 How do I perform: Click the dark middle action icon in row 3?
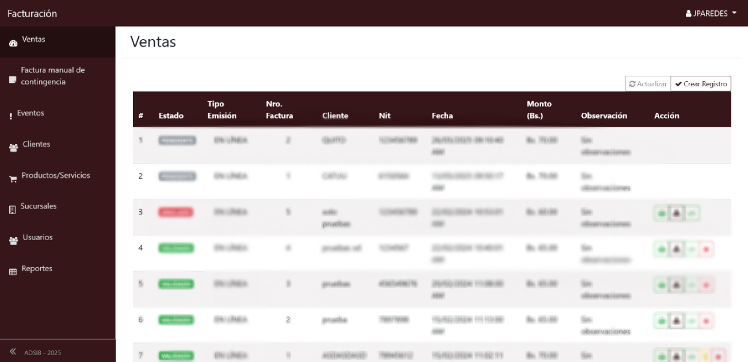point(677,213)
